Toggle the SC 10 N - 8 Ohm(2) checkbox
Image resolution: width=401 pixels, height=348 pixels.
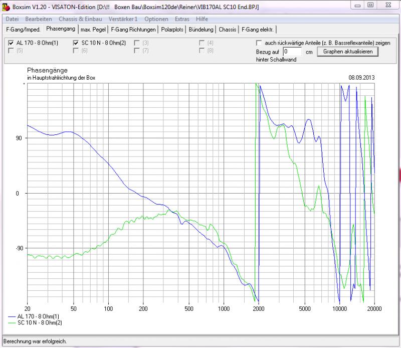tap(76, 43)
